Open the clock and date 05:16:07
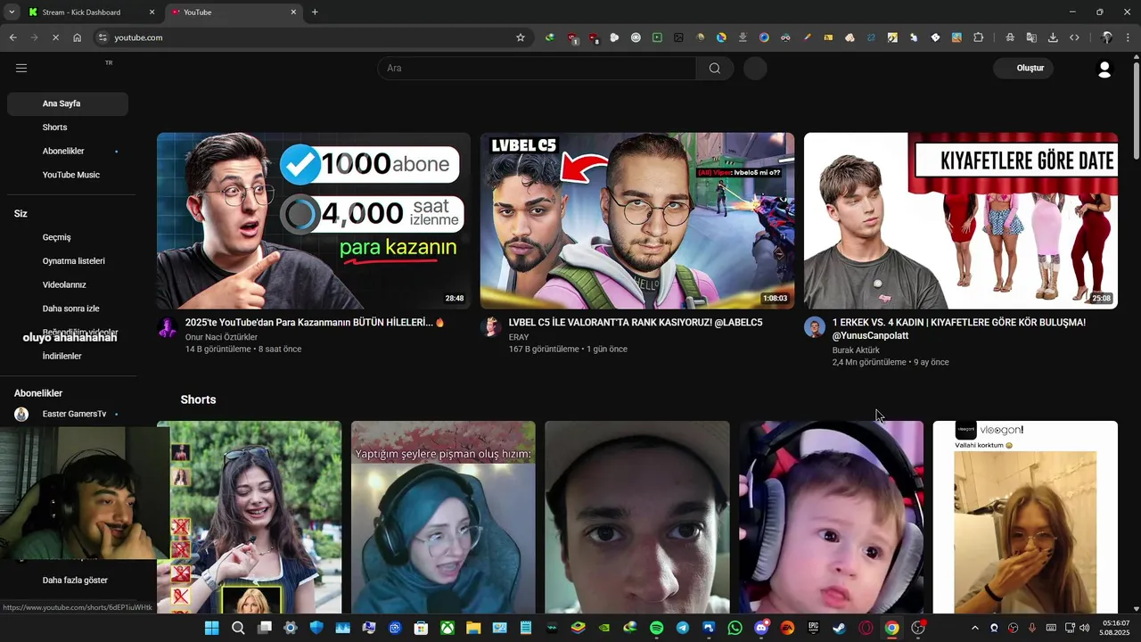Viewport: 1141px width, 642px height. click(1115, 628)
